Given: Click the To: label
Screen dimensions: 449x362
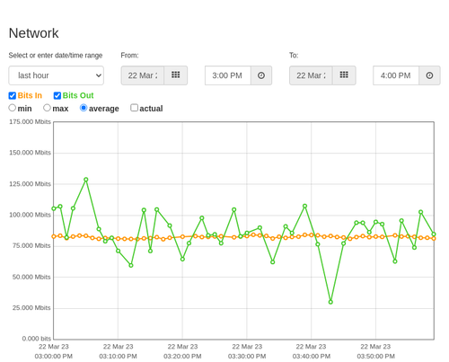Looking at the screenshot, I should click(294, 56).
